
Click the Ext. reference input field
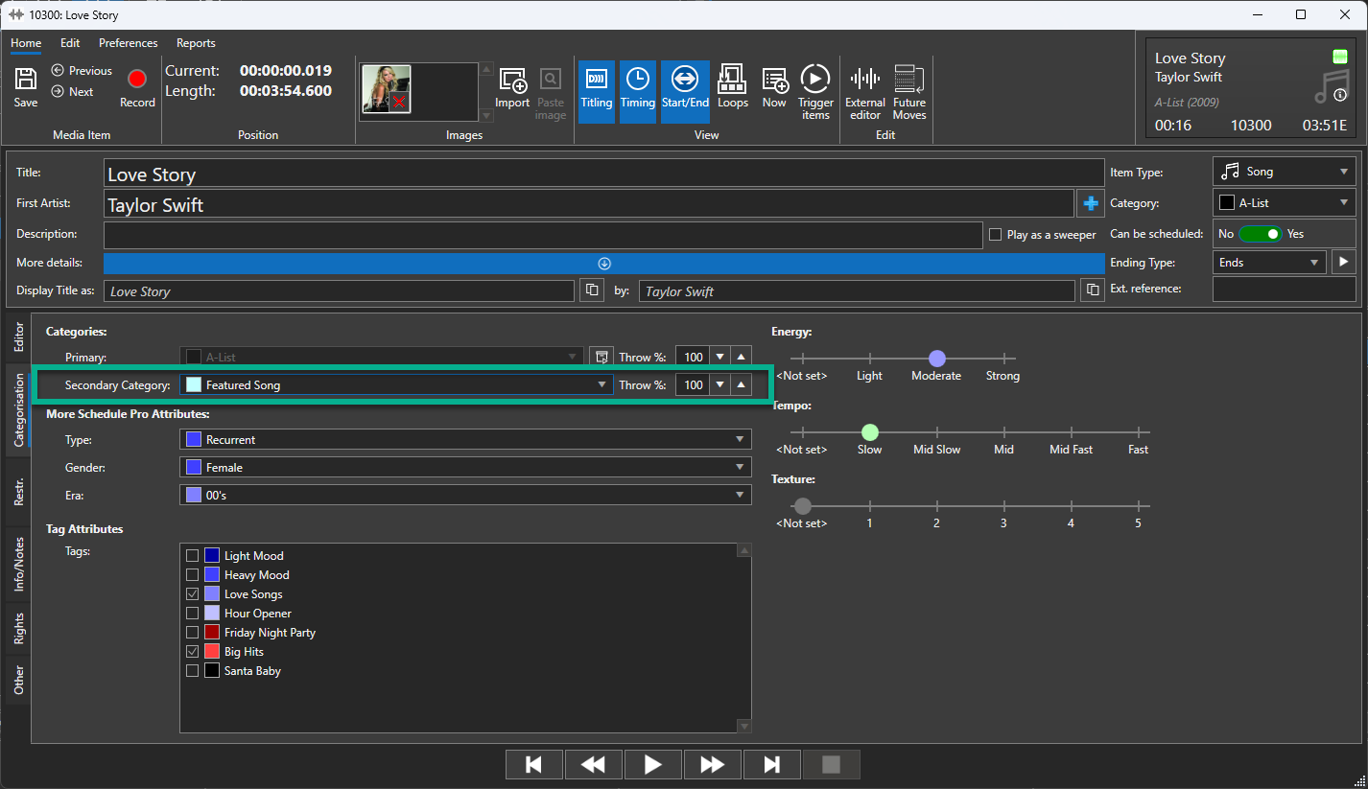point(1285,289)
